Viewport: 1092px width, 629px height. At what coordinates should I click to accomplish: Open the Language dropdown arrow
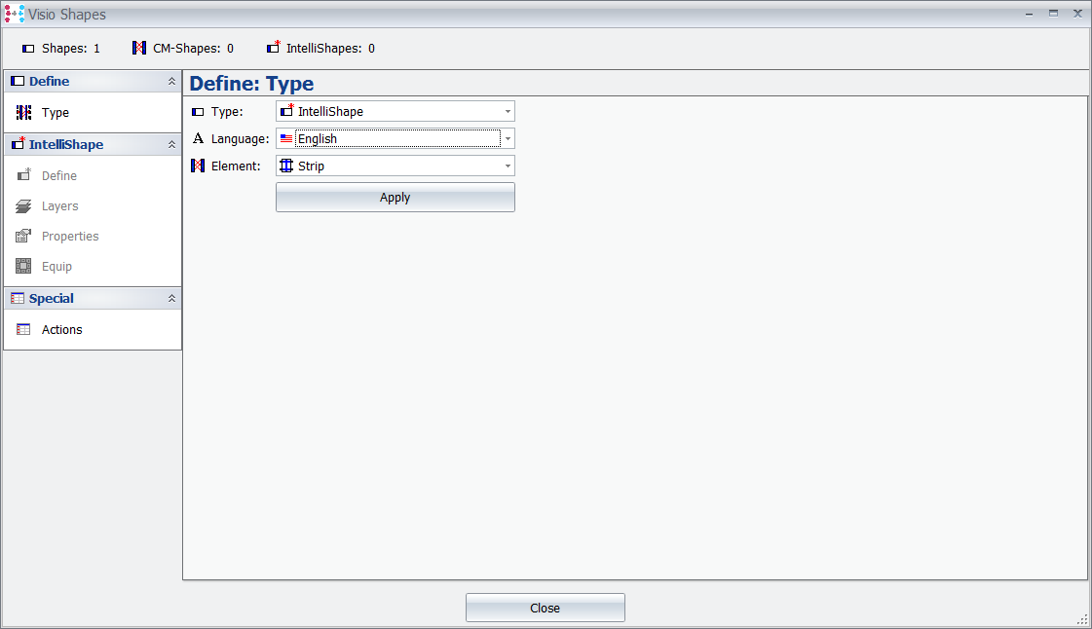[x=508, y=138]
